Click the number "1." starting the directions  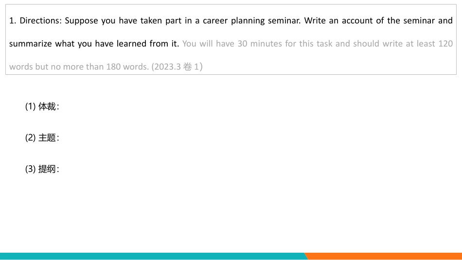[13, 21]
